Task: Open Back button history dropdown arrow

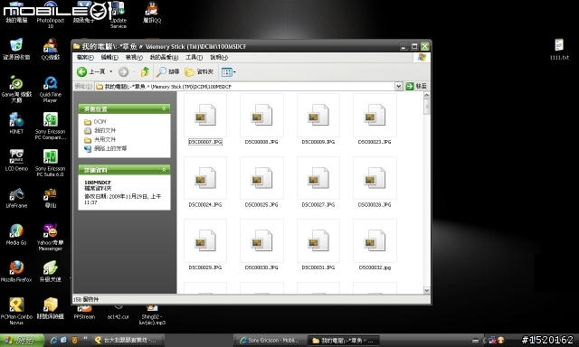Action: pos(110,71)
